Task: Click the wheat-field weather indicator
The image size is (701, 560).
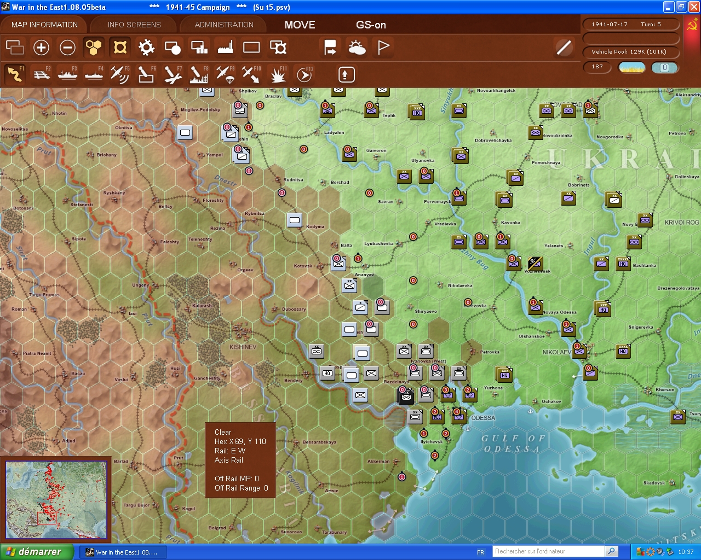Action: (631, 67)
